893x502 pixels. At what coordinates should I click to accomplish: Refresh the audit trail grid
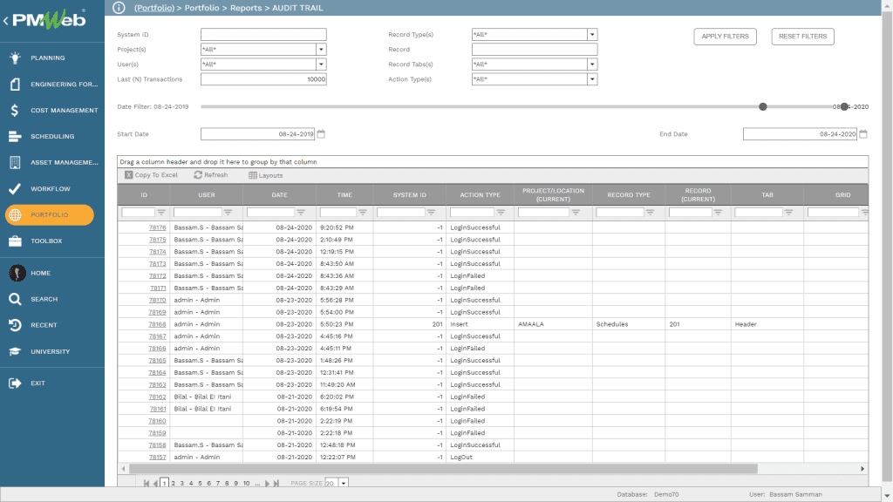(x=211, y=175)
